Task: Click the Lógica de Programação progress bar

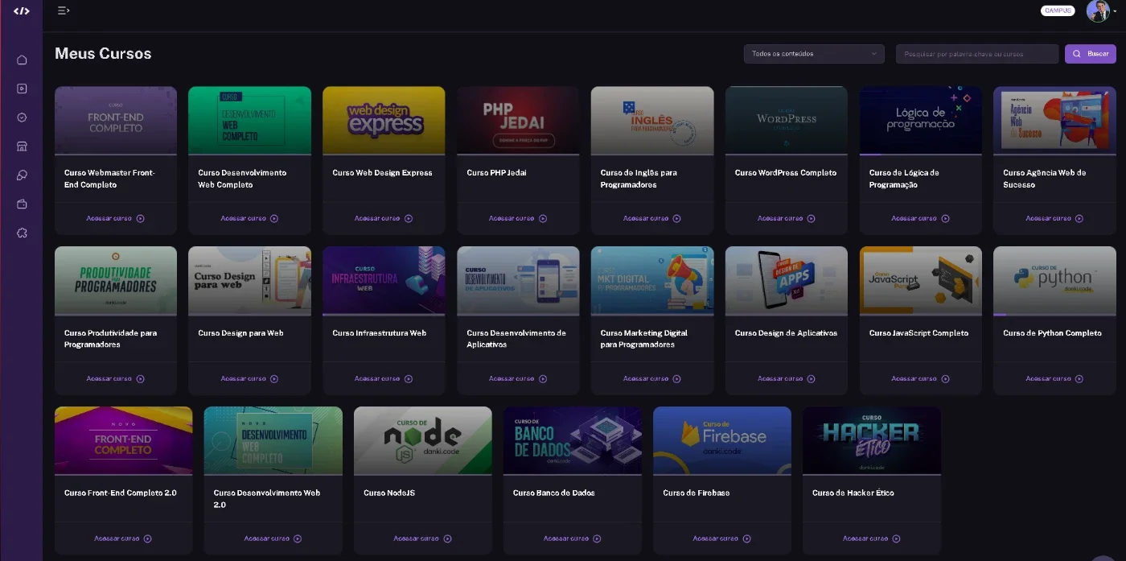Action: pyautogui.click(x=920, y=155)
